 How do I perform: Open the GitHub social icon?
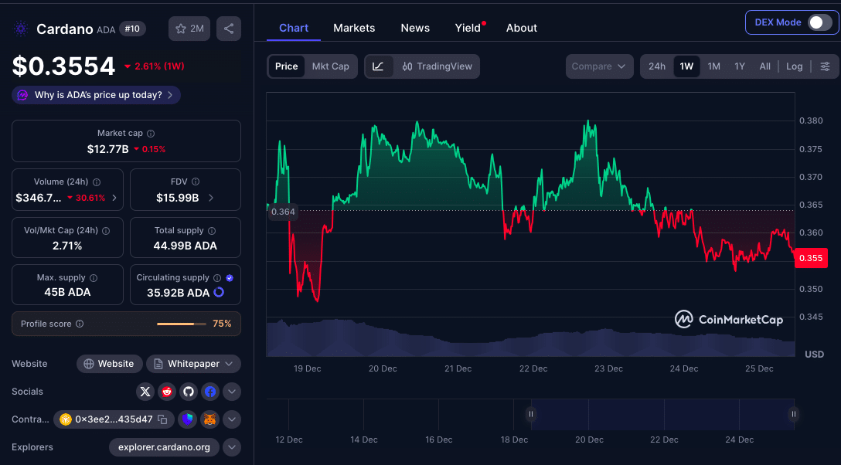point(189,392)
